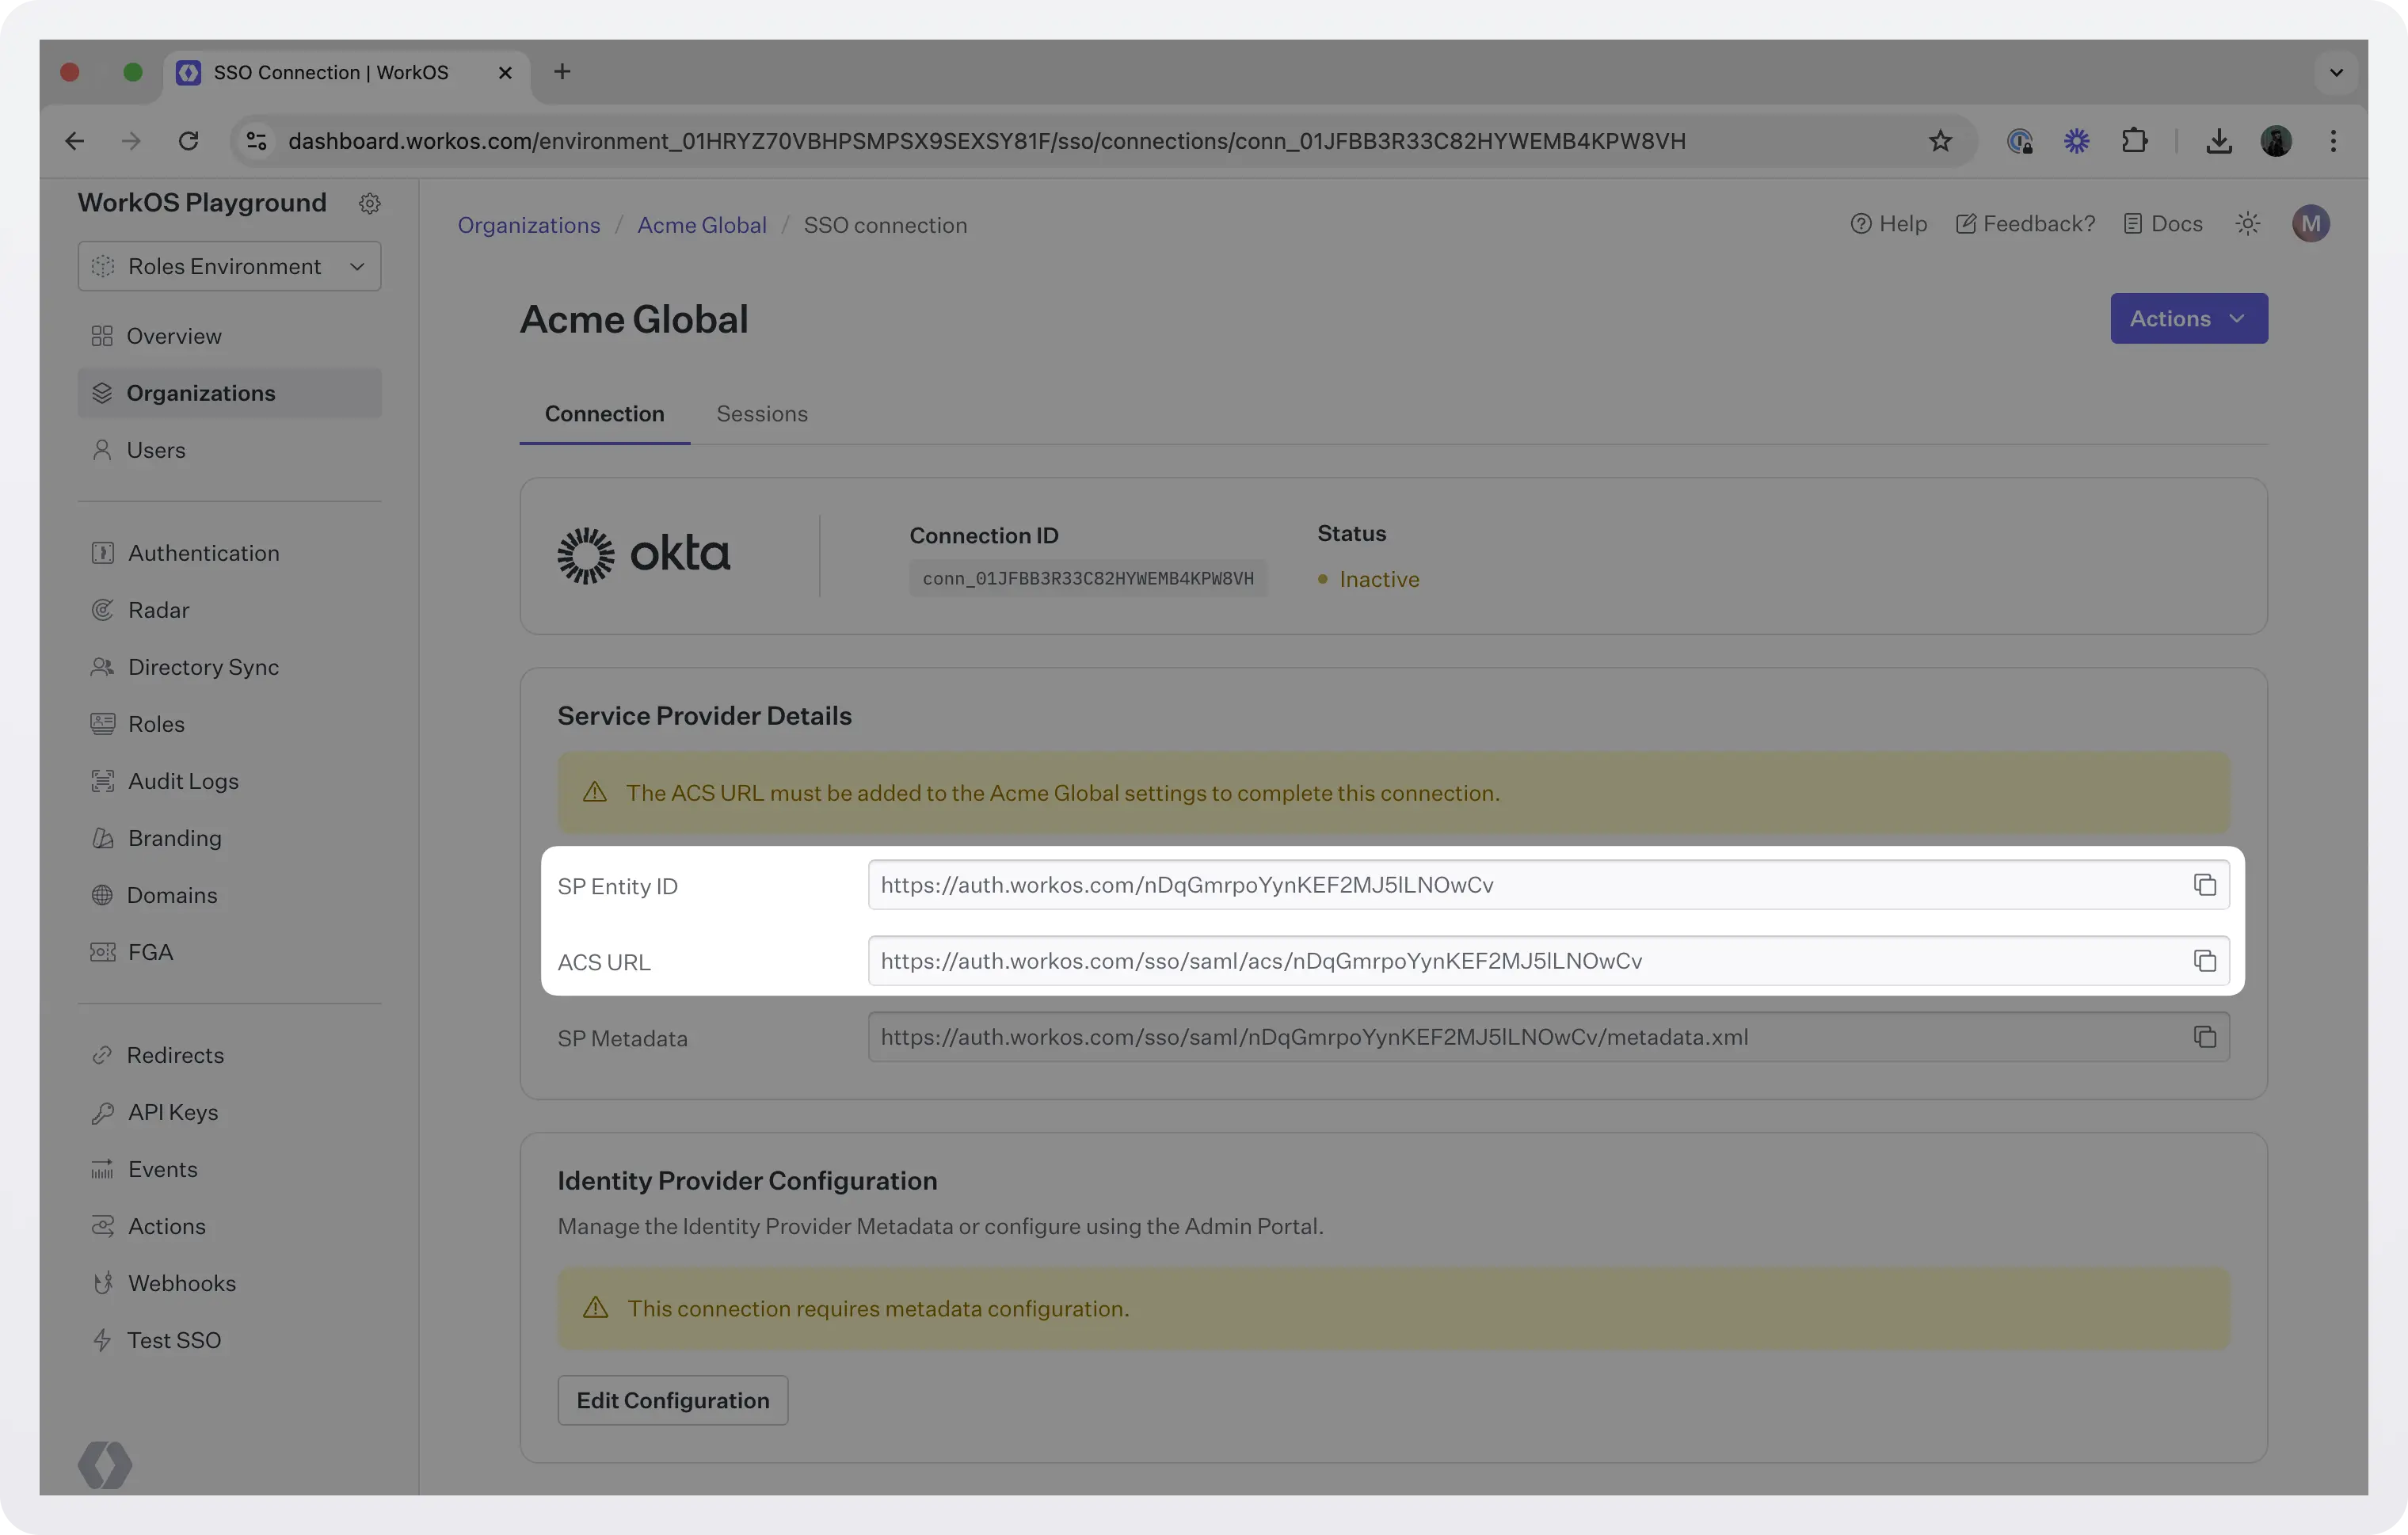Expand the Roles Environment dropdown
Image resolution: width=2408 pixels, height=1535 pixels.
click(x=229, y=266)
